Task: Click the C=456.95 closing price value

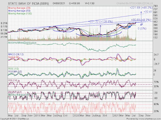Action: click(74, 3)
